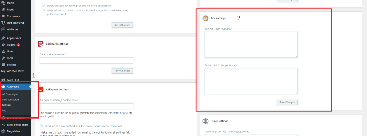Click the WordPress Settings sliders icon
Image resolution: width=367 pixels, height=136 pixels.
tap(3, 65)
